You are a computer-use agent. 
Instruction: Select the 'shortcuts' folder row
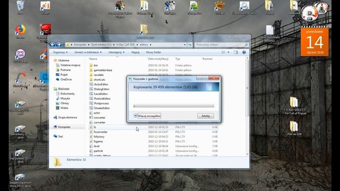[108, 80]
